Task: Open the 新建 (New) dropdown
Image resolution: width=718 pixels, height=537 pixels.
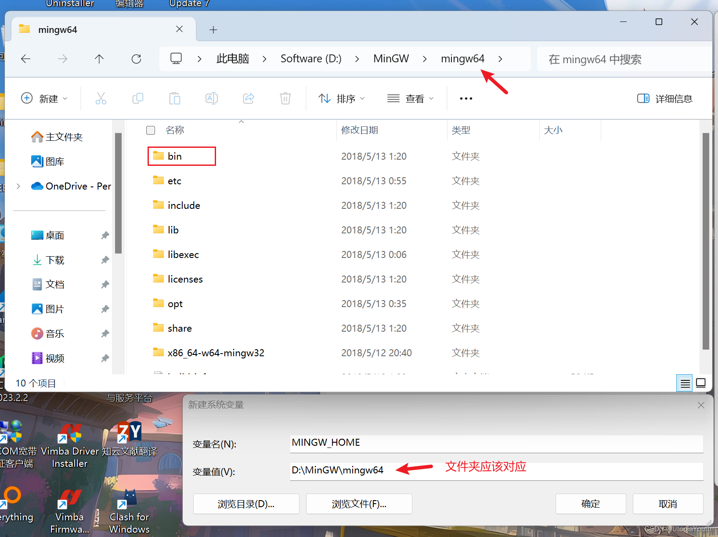Action: point(44,99)
